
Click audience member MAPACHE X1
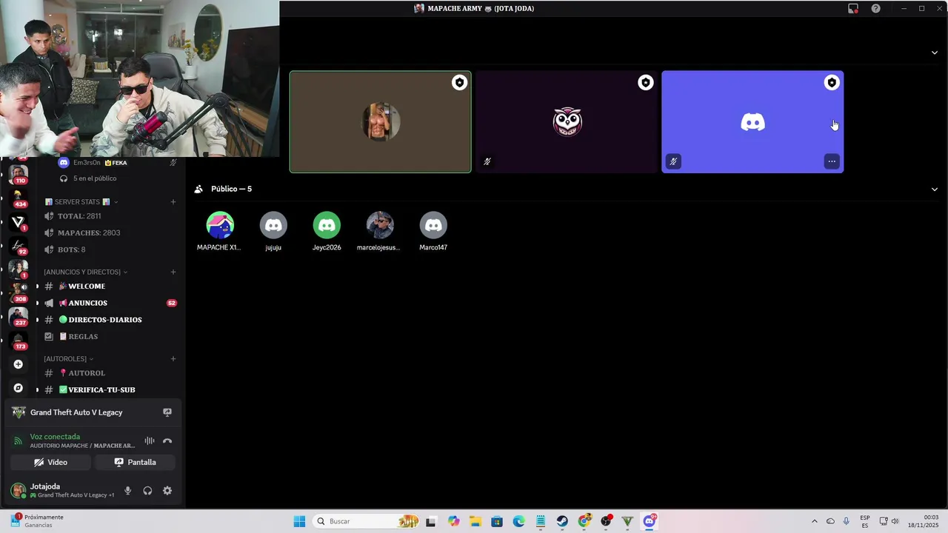[219, 232]
